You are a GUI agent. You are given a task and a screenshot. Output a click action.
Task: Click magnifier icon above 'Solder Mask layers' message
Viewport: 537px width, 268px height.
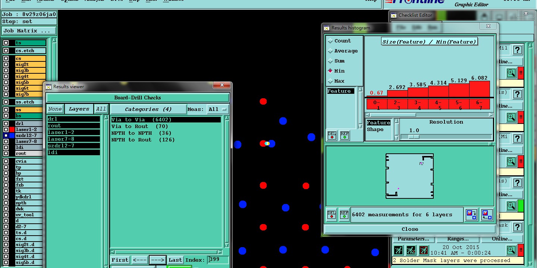pos(511,250)
